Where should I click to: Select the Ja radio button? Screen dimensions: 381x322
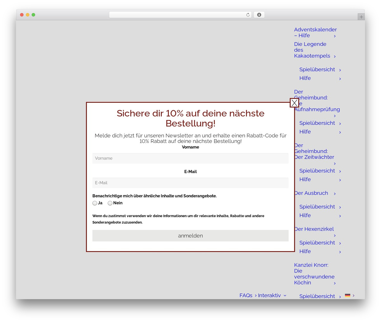click(x=95, y=203)
